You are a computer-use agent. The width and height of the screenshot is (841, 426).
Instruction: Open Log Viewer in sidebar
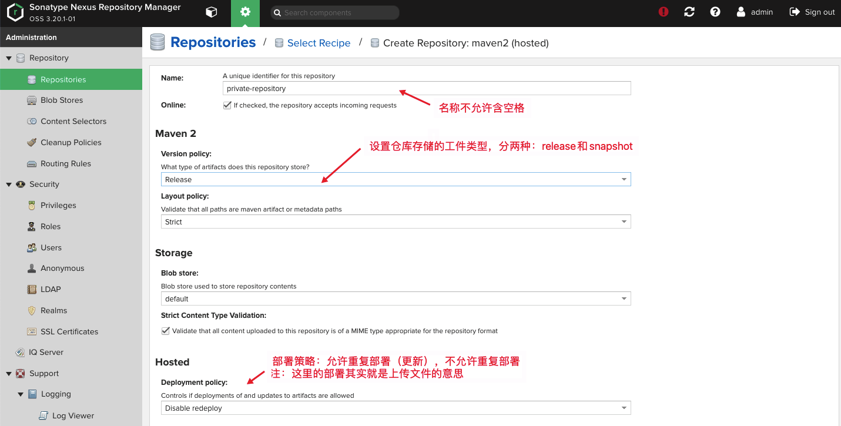pyautogui.click(x=73, y=416)
